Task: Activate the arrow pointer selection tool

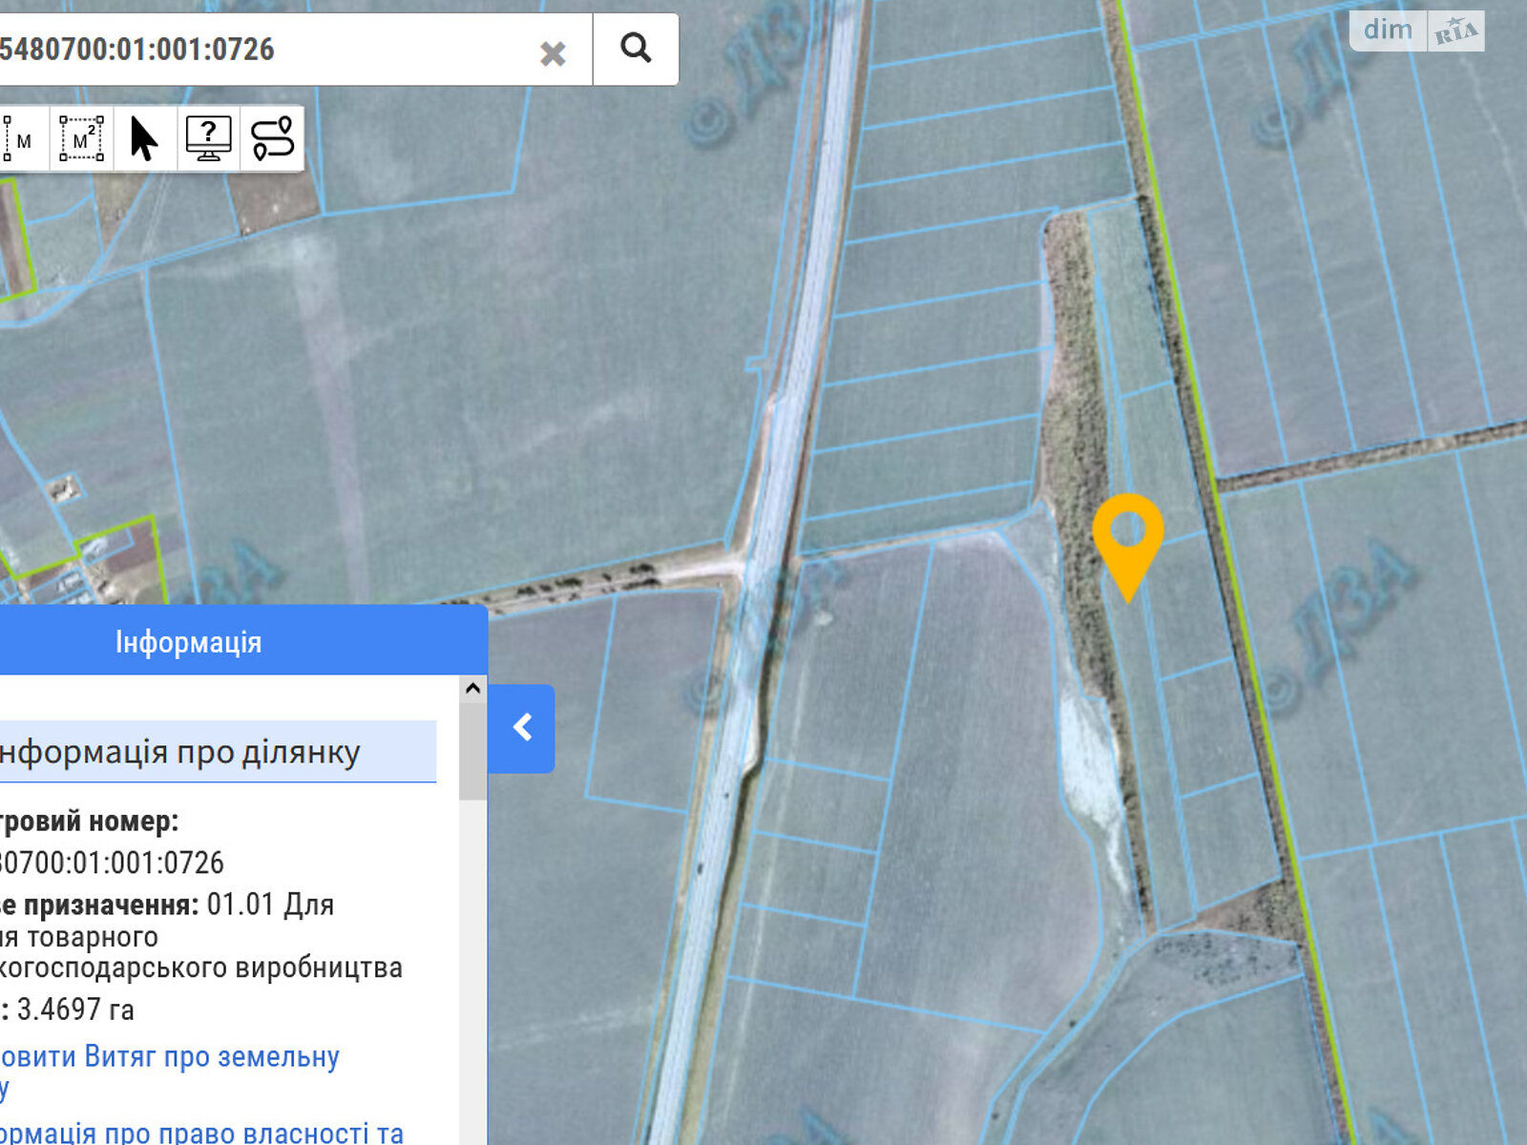Action: [x=144, y=139]
